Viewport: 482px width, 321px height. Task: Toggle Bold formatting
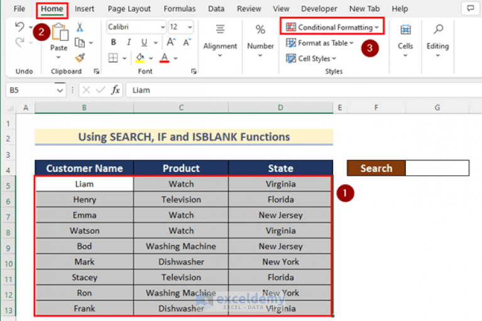click(x=113, y=42)
